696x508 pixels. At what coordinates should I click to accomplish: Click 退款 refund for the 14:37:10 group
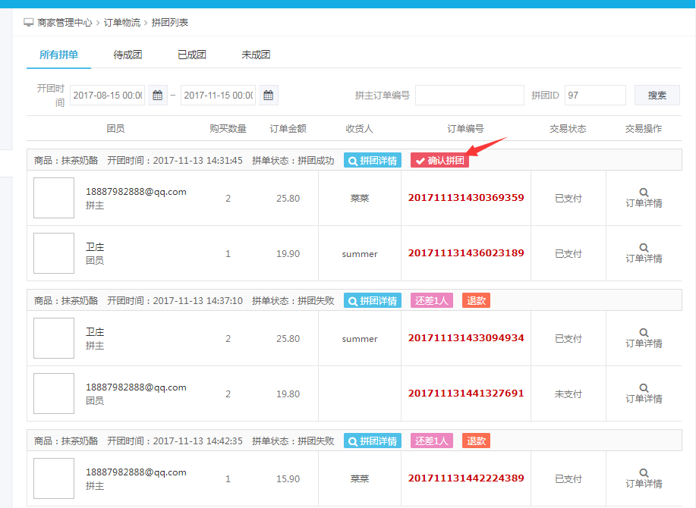476,301
